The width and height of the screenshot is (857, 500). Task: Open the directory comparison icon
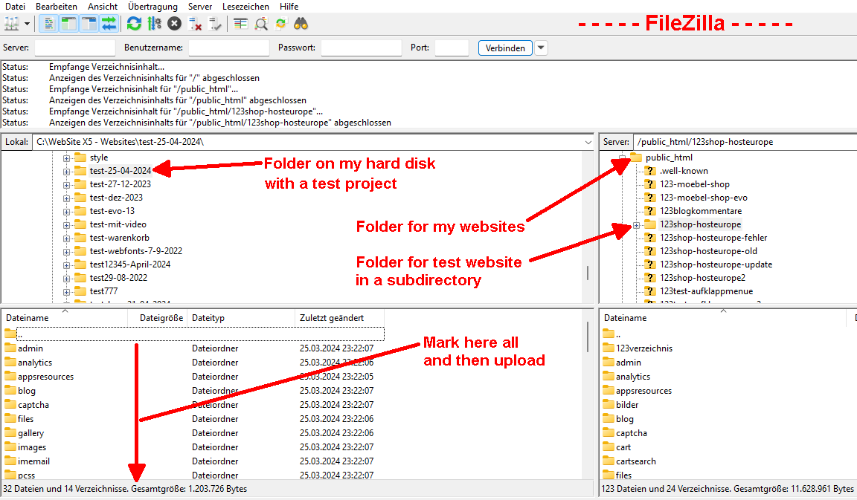(240, 24)
